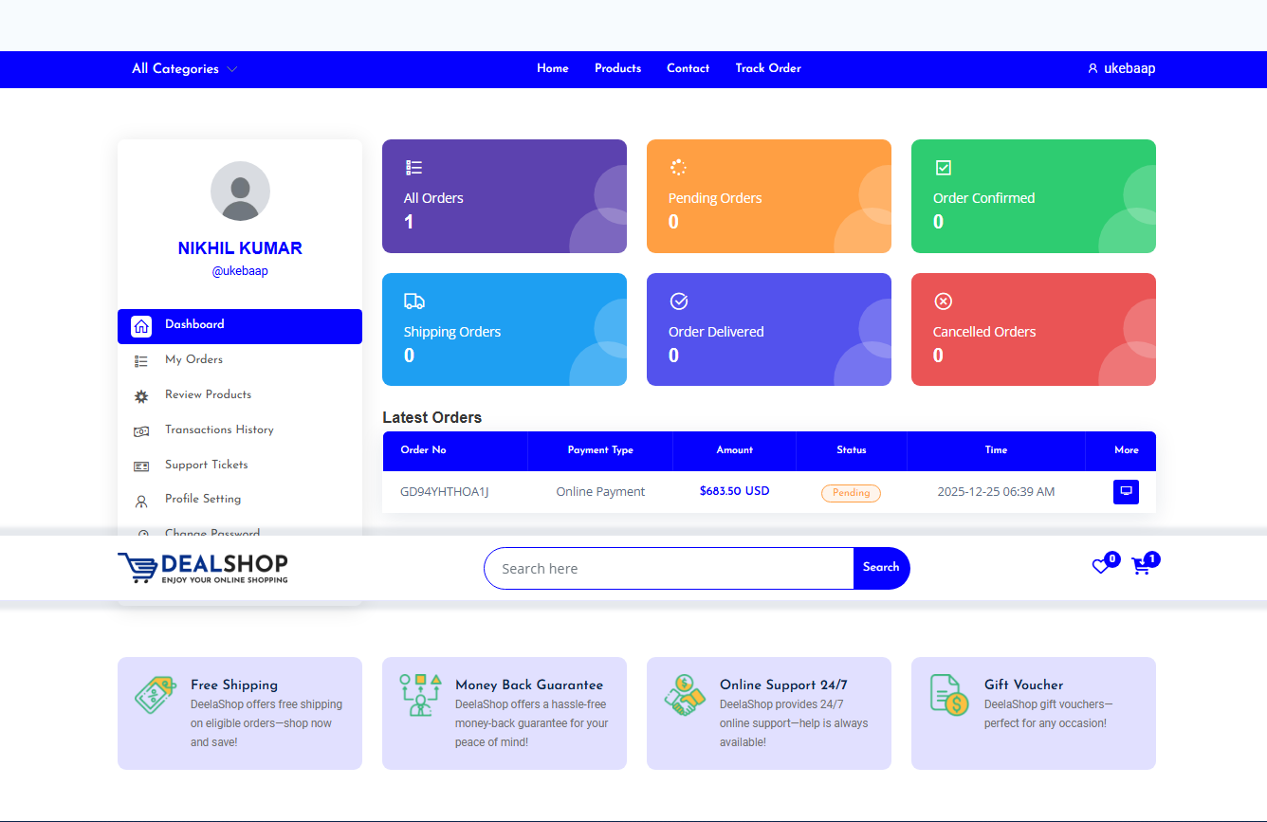Click the Cancelled Orders X icon
Screen dimensions: 1267x822
pos(943,301)
